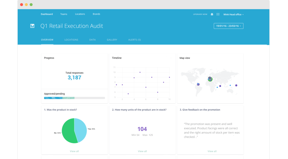Open the Alerts (5) tab
The width and height of the screenshot is (288, 159).
click(135, 40)
